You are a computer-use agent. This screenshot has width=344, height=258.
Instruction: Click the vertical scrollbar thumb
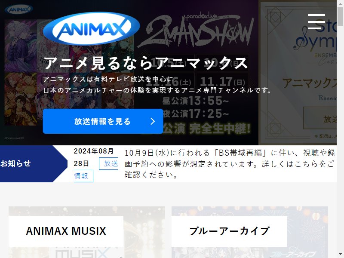pyautogui.click(x=340, y=16)
